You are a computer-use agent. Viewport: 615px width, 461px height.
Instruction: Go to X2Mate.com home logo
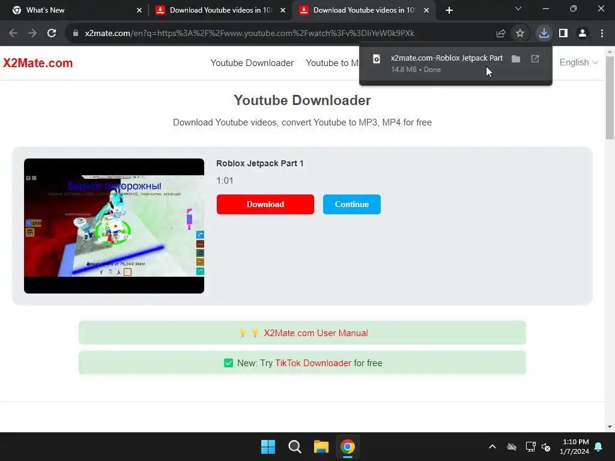tap(38, 63)
